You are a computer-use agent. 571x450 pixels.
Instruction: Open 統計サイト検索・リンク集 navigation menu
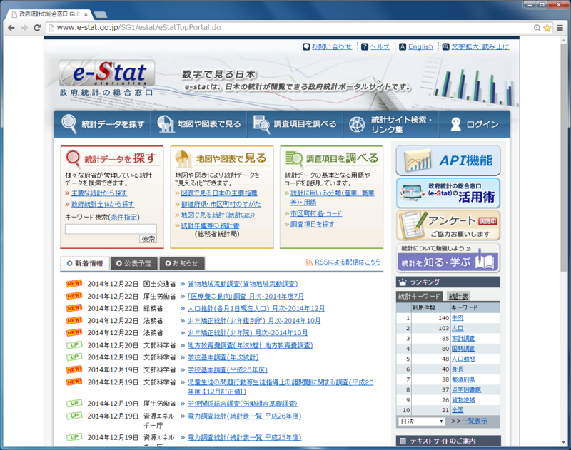pos(391,124)
